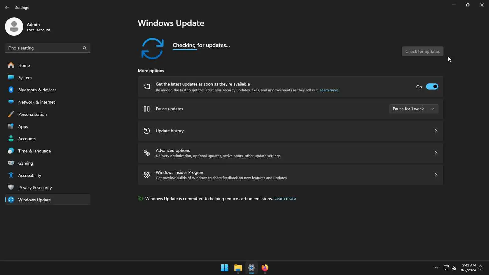Select Apps label in sidebar
Screen dimensions: 489x275
point(23,127)
